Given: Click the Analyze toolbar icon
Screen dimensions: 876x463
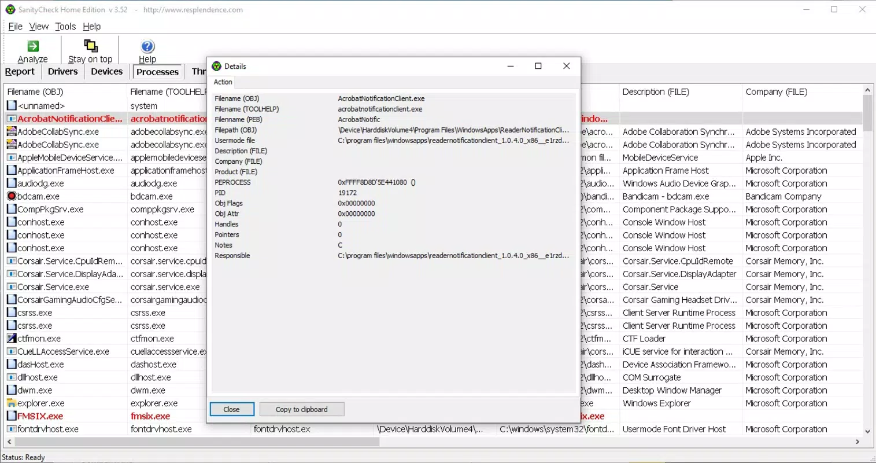Looking at the screenshot, I should click(33, 46).
